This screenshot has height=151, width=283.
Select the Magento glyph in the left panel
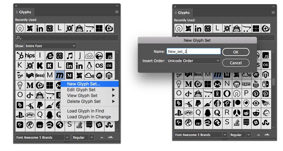click(109, 75)
